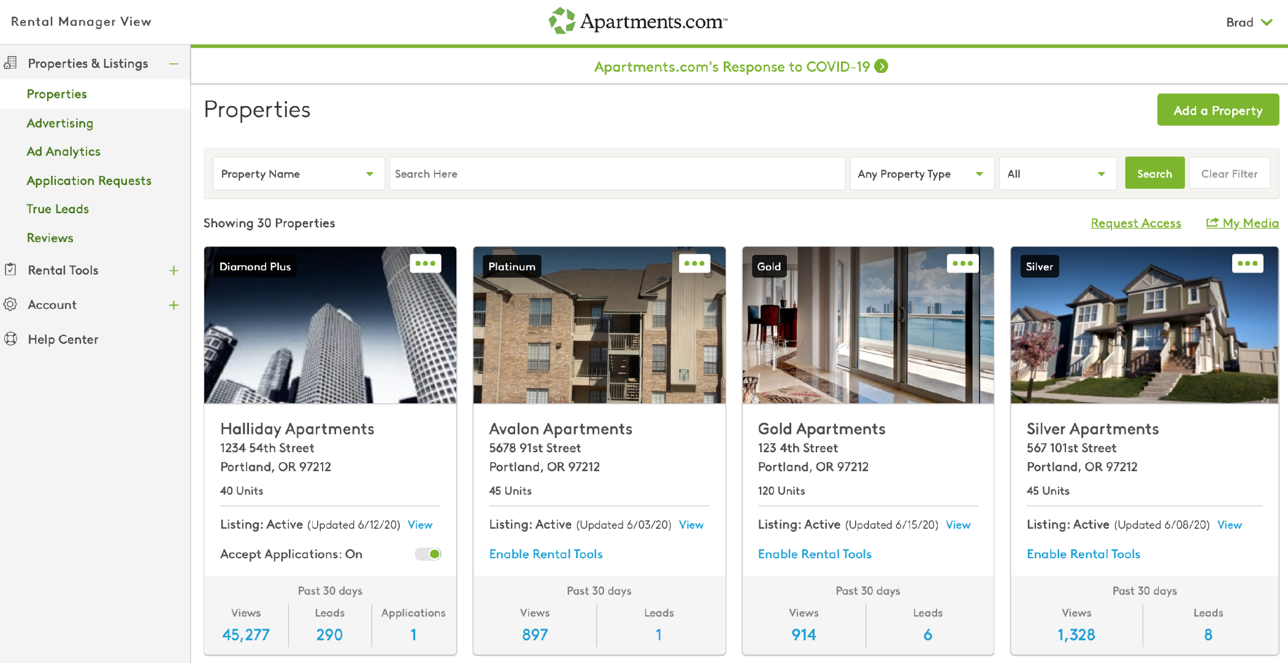This screenshot has height=663, width=1288.
Task: Select the Properties menu item
Action: [56, 93]
